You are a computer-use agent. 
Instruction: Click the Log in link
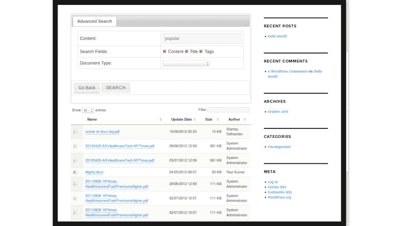point(272,182)
